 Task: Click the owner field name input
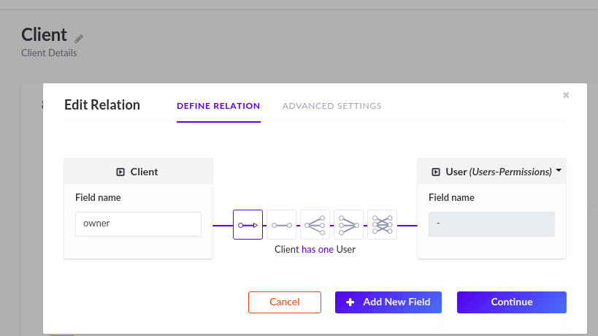point(139,224)
